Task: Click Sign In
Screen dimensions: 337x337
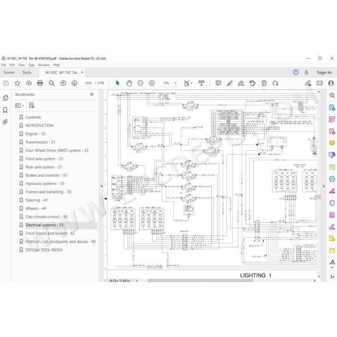Action: click(x=324, y=72)
